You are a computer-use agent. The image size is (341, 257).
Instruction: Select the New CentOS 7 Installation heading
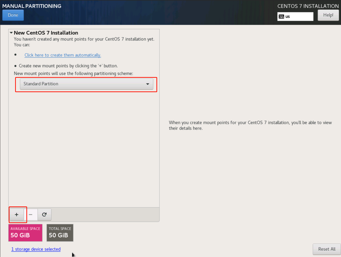46,33
